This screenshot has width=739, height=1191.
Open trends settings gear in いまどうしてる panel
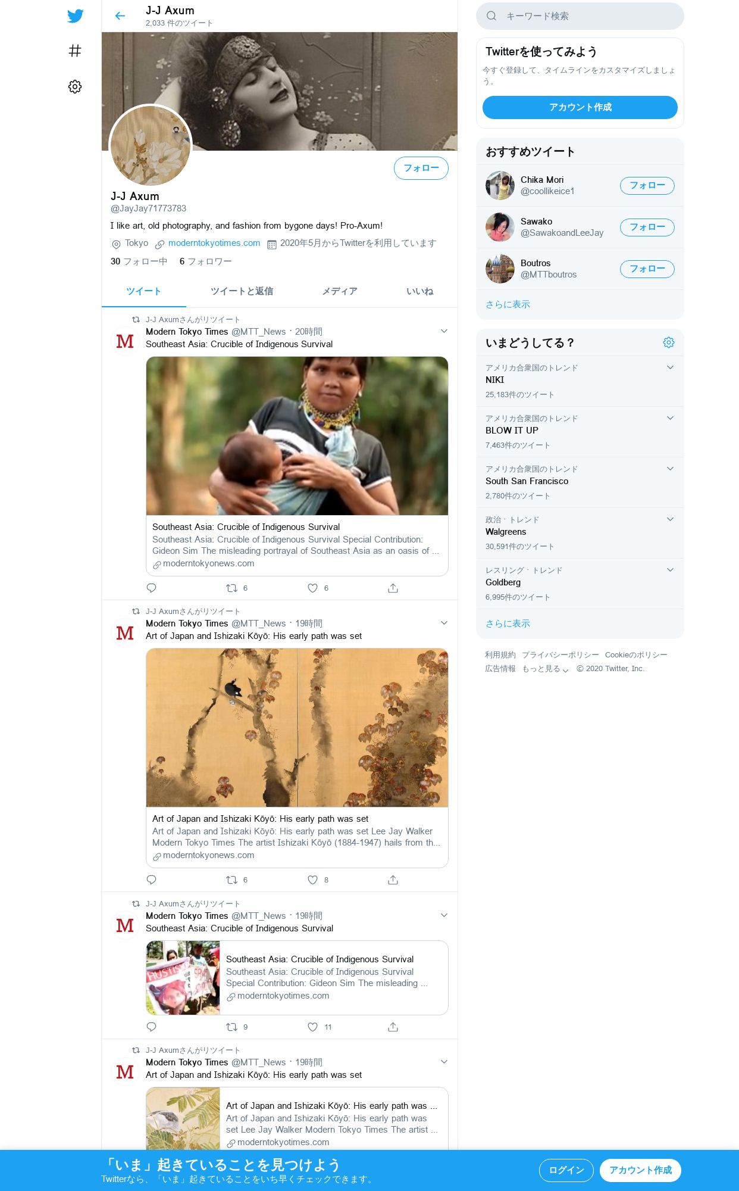[x=669, y=342]
